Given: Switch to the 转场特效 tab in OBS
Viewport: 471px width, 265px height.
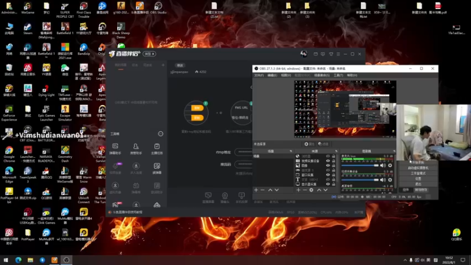Looking at the screenshot, I should point(421,190).
